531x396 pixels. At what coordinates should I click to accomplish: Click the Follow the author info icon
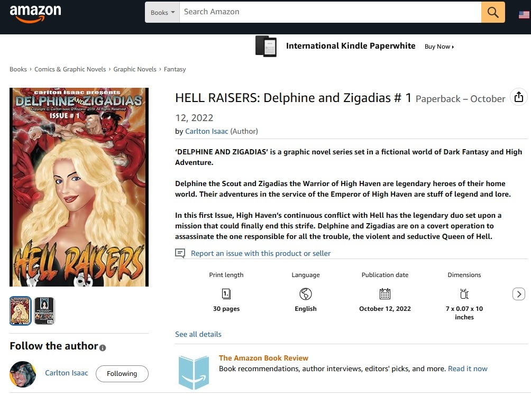[x=103, y=348]
